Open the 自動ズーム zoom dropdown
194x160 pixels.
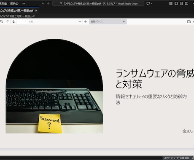tap(108, 21)
